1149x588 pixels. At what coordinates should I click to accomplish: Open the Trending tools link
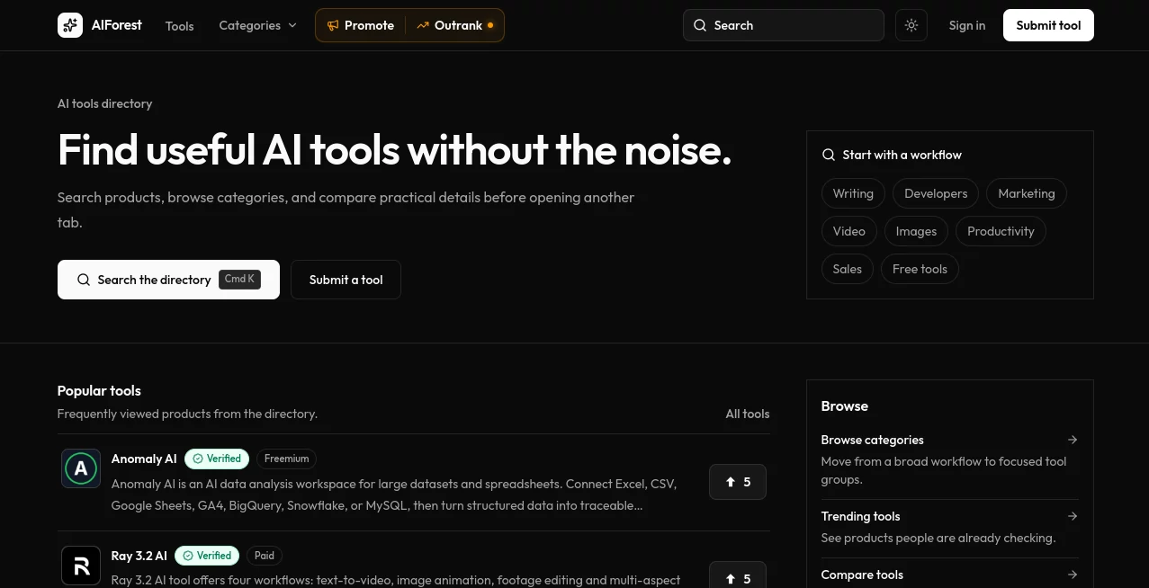[x=860, y=516]
